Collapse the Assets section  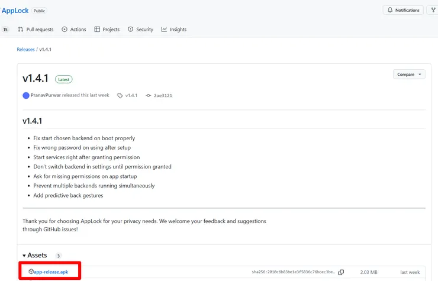[x=24, y=256]
